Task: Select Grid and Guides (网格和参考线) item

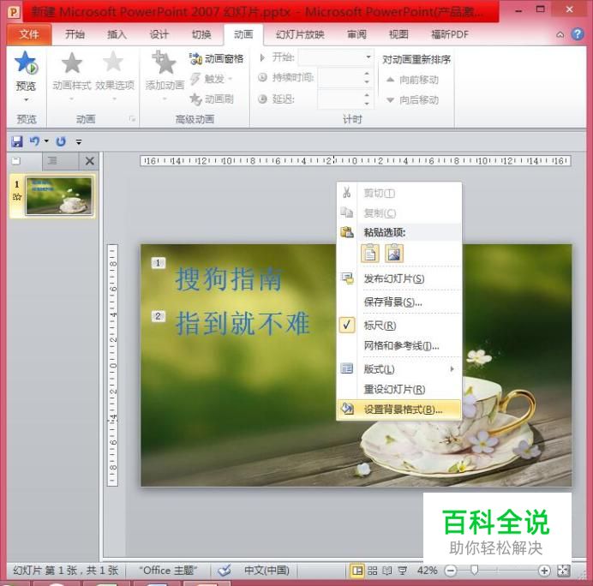Action: point(399,345)
